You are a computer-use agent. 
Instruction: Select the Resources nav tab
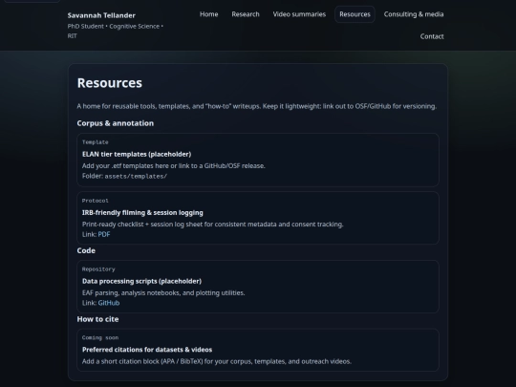(355, 14)
